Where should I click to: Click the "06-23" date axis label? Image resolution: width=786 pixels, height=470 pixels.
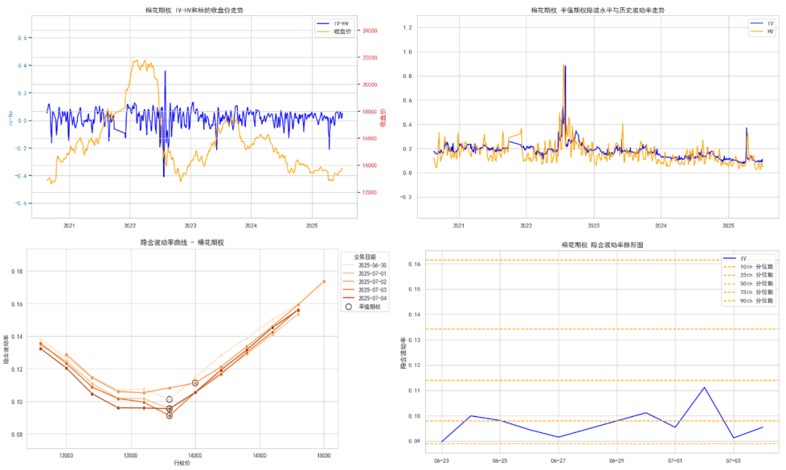click(442, 461)
